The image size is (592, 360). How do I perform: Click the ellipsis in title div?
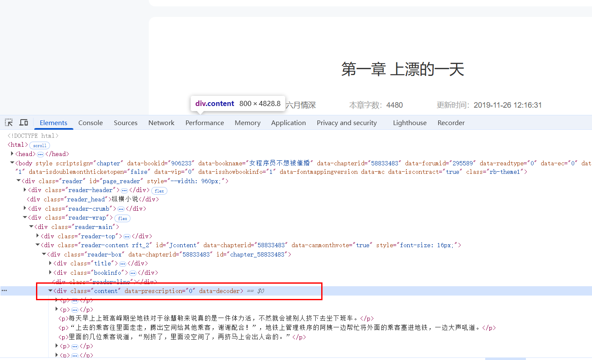coord(122,264)
